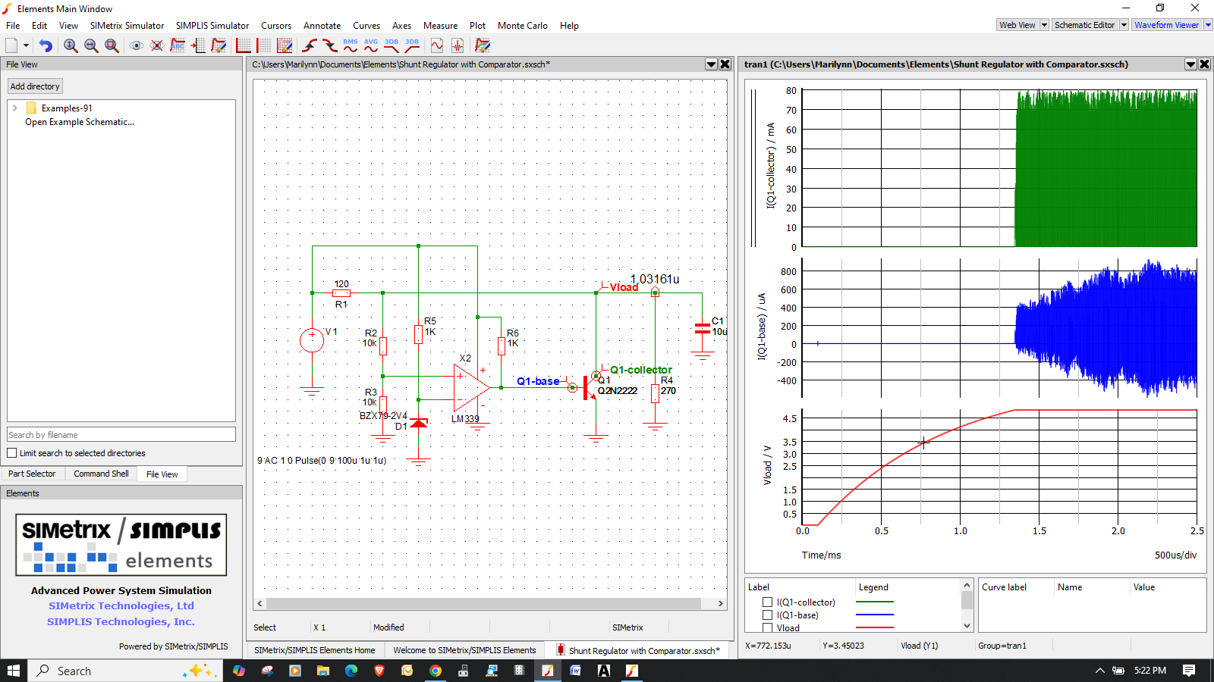Select the vertical zoom magnifier tool
The image size is (1214, 682).
tap(71, 45)
